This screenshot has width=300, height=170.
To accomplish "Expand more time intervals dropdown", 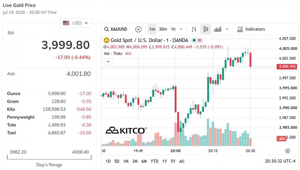I will pyautogui.click(x=181, y=29).
